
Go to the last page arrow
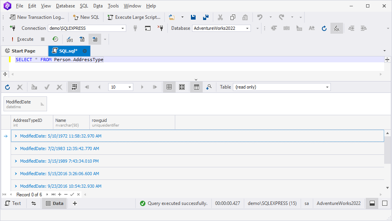(155, 87)
